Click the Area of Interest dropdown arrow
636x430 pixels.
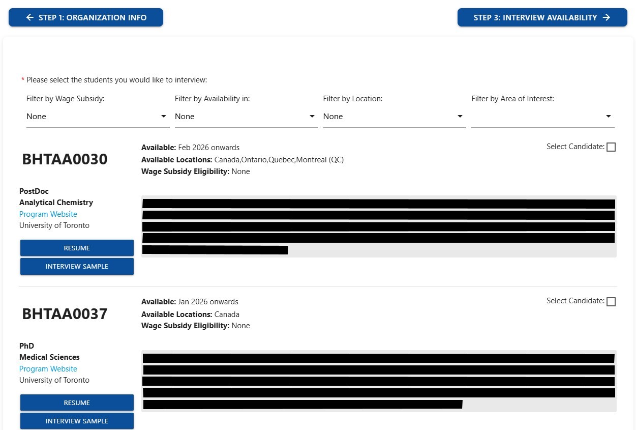pyautogui.click(x=608, y=117)
